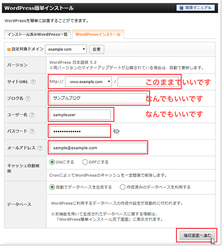This screenshot has width=222, height=246.
Task: Toggle password visibility with the eye icon
Action: (117, 131)
